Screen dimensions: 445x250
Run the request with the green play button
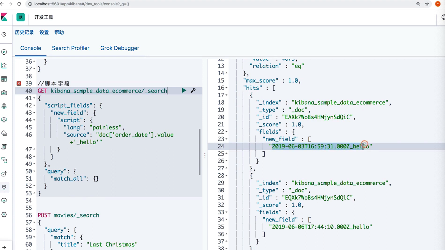coord(184,91)
